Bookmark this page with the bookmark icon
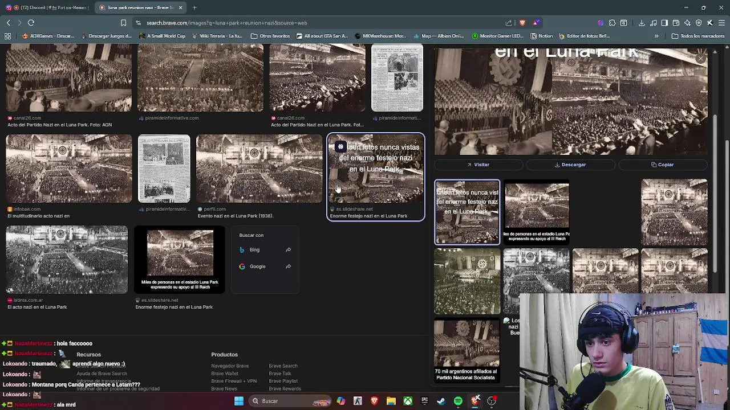The width and height of the screenshot is (730, 410). [123, 23]
